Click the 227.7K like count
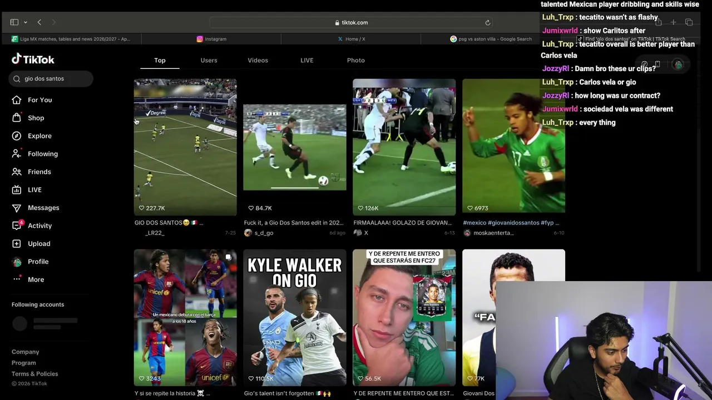This screenshot has height=400, width=712. click(x=152, y=208)
